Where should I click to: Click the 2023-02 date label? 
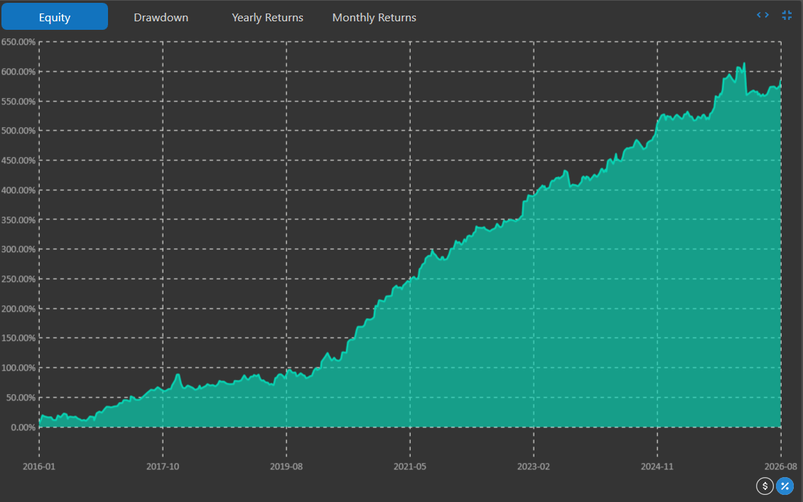pos(534,466)
